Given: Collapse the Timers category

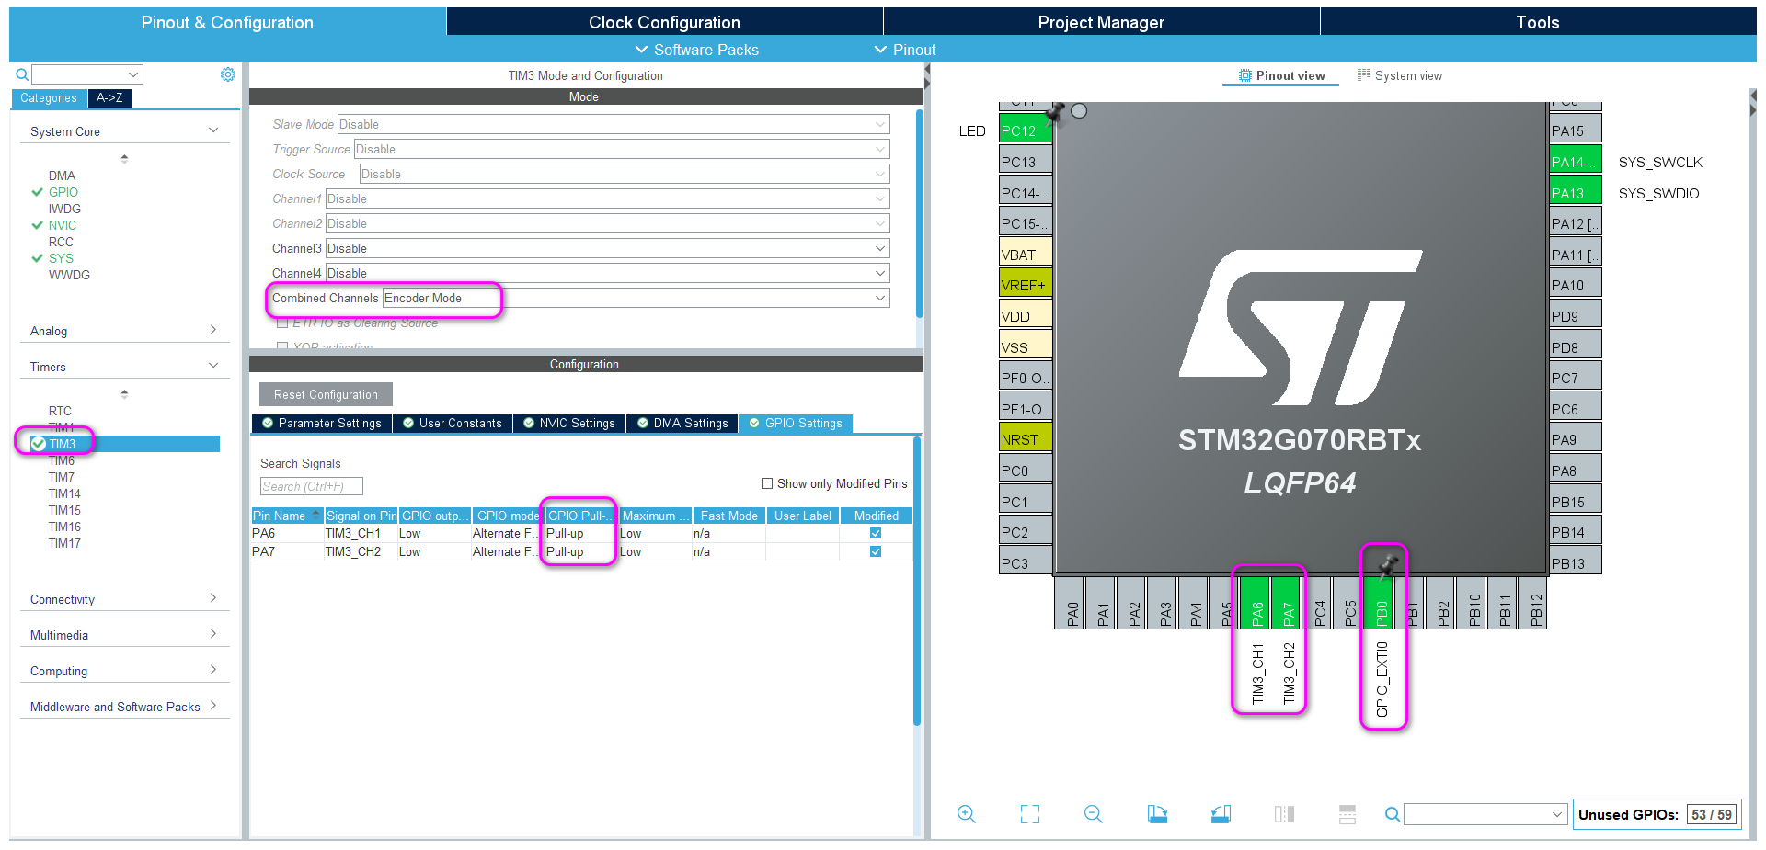Looking at the screenshot, I should pos(124,367).
